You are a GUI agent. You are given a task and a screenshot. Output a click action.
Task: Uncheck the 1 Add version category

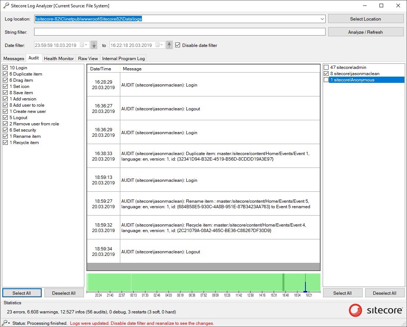click(x=5, y=99)
